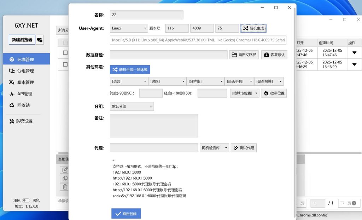362x220 pixels.
Task: Click the 确定创建 create button
Action: click(x=126, y=213)
